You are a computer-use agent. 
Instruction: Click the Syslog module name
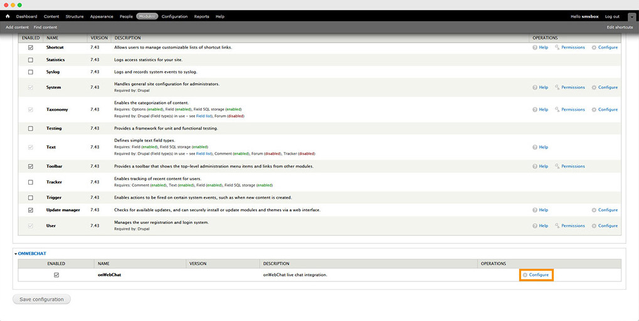(x=53, y=72)
